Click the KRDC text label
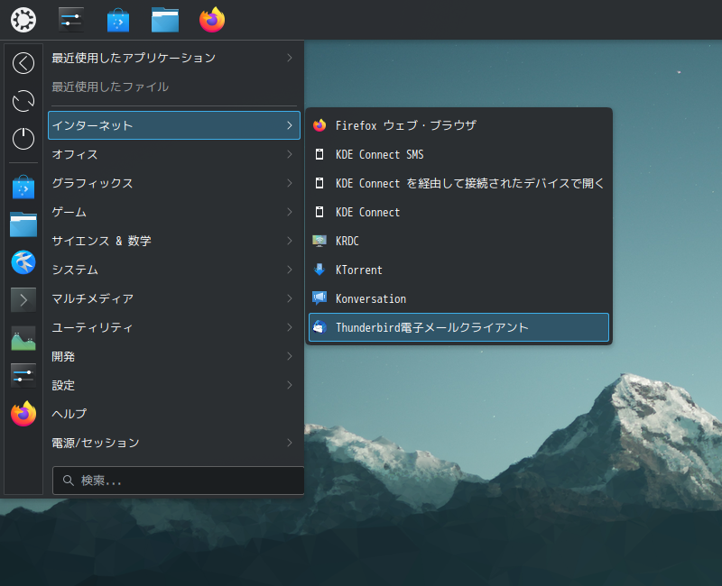The width and height of the screenshot is (722, 586). [x=347, y=241]
